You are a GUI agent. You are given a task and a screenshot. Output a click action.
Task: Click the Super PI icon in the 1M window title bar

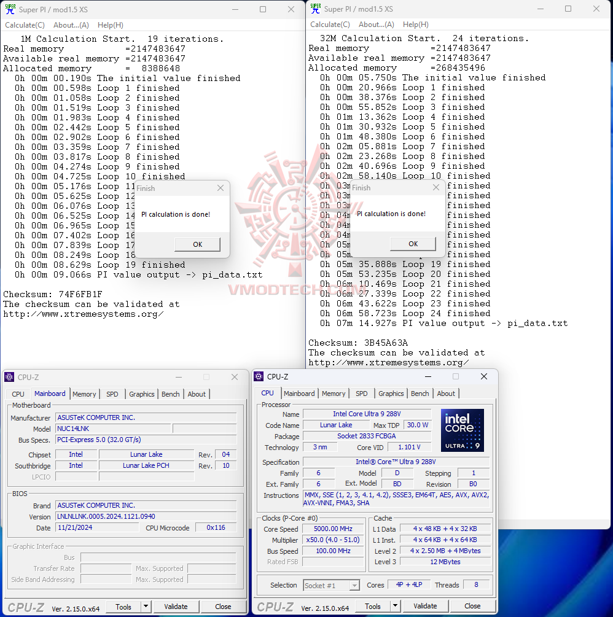(10, 9)
